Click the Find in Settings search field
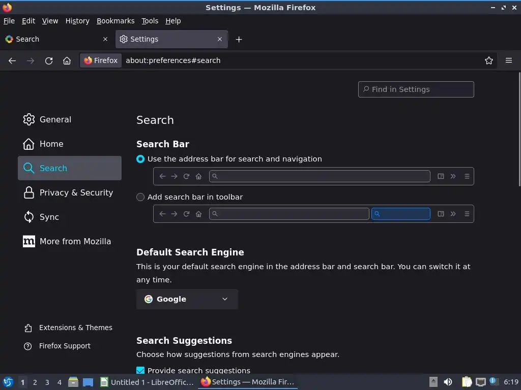Screen dimensions: 521x390 416,89
